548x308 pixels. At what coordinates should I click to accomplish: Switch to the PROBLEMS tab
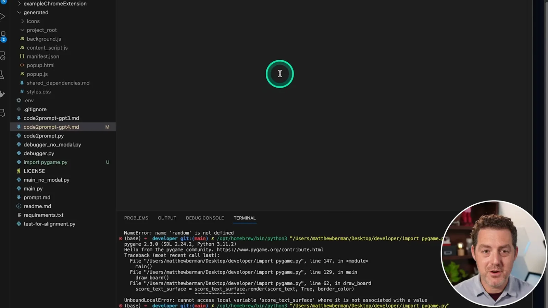(136, 218)
